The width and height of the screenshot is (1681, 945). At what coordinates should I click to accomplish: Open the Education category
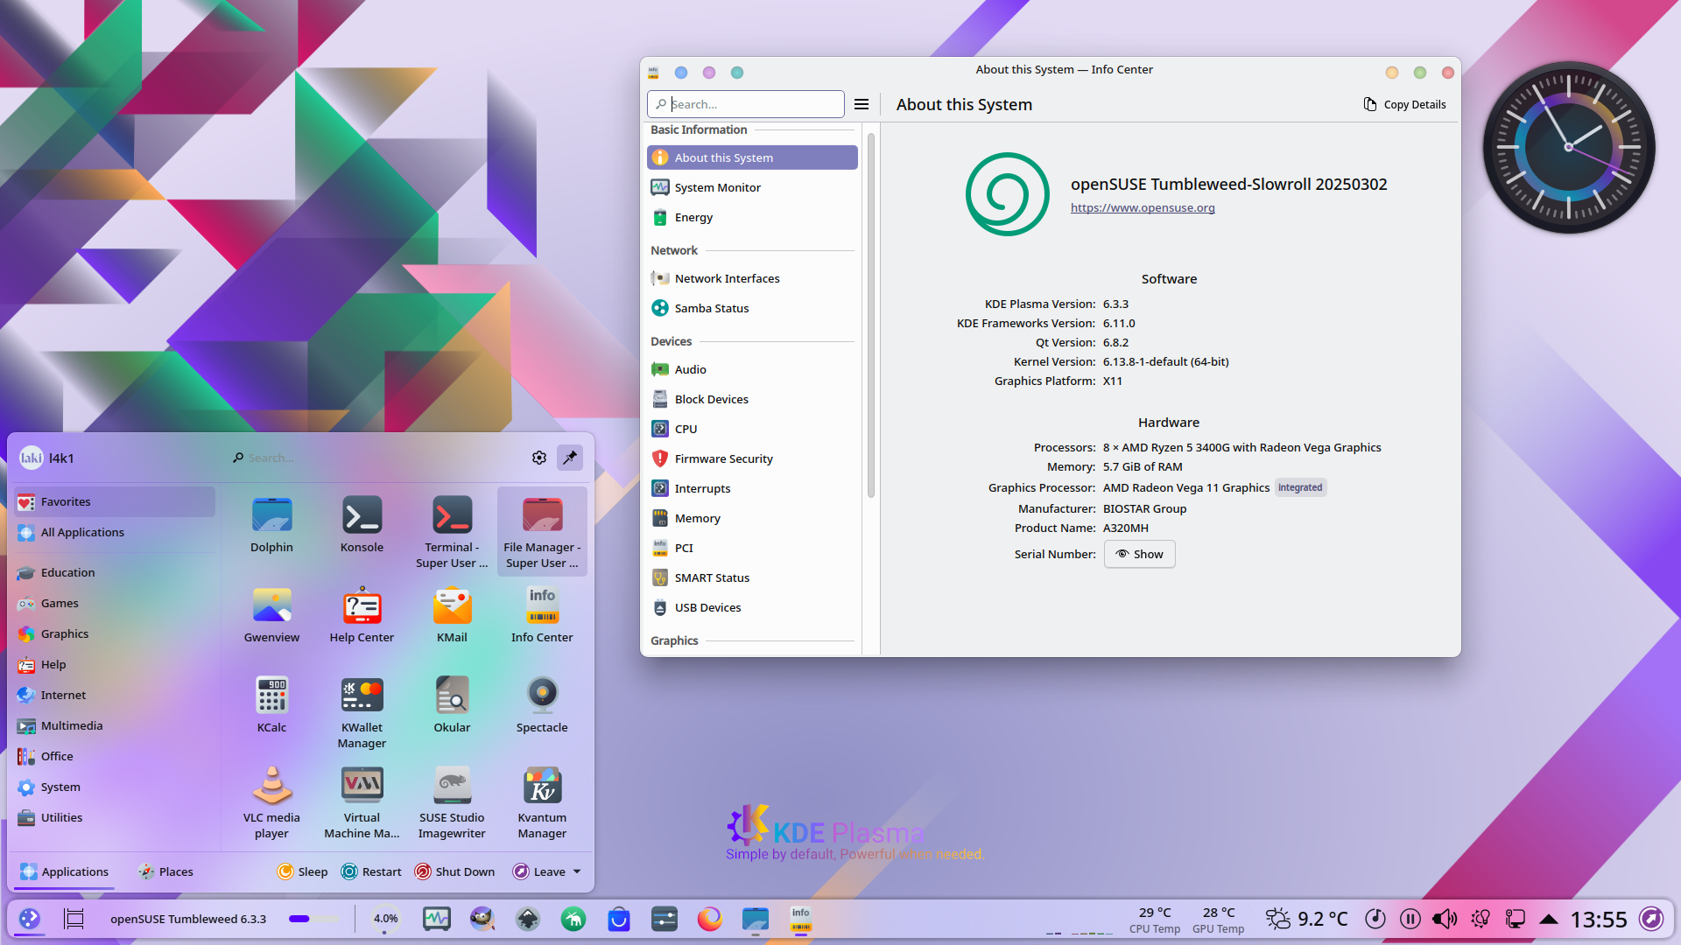114,572
